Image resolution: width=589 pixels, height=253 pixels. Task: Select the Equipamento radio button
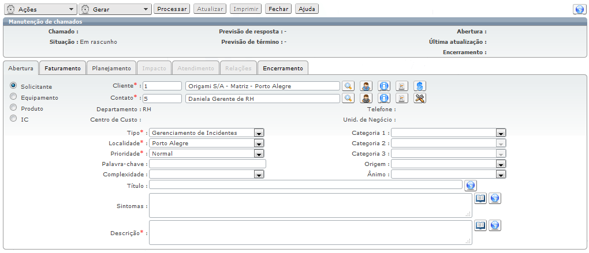click(x=13, y=97)
